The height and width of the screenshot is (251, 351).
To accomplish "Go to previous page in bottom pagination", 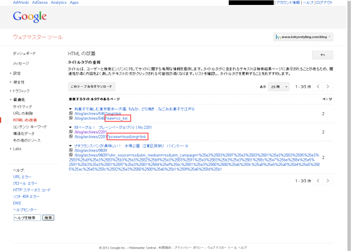I will click(x=318, y=181).
